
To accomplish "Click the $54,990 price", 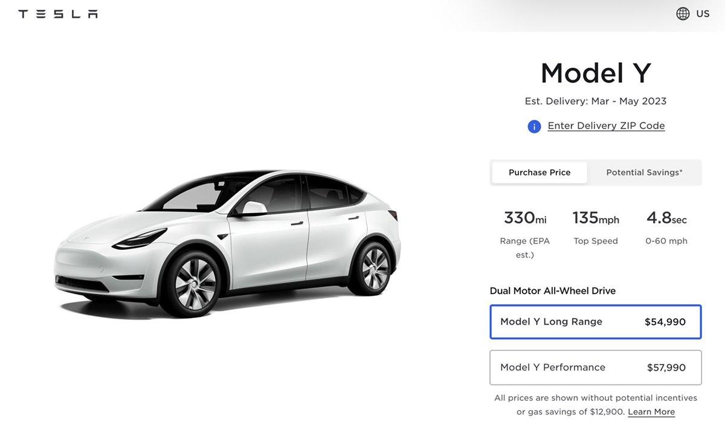I will point(665,322).
